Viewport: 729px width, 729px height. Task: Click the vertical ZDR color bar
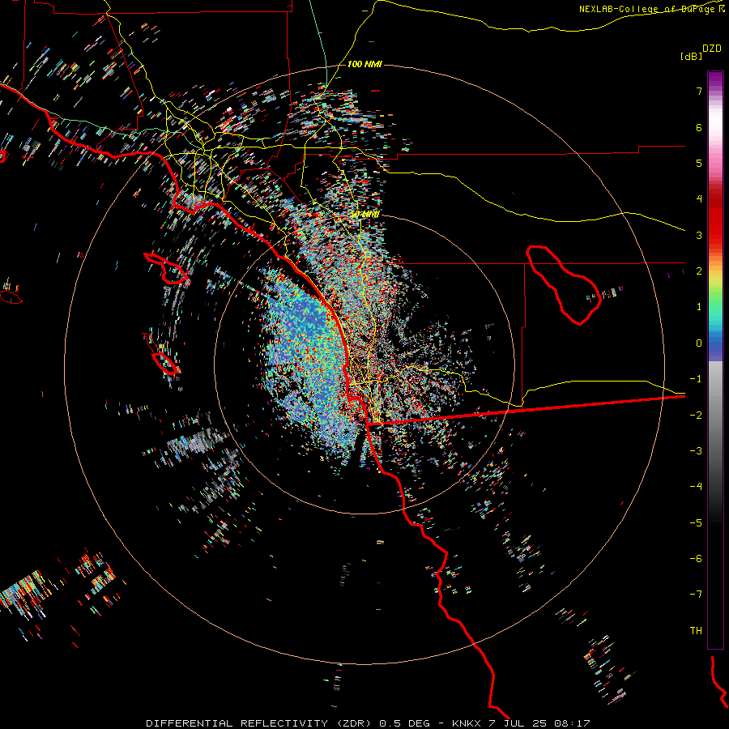[x=715, y=360]
